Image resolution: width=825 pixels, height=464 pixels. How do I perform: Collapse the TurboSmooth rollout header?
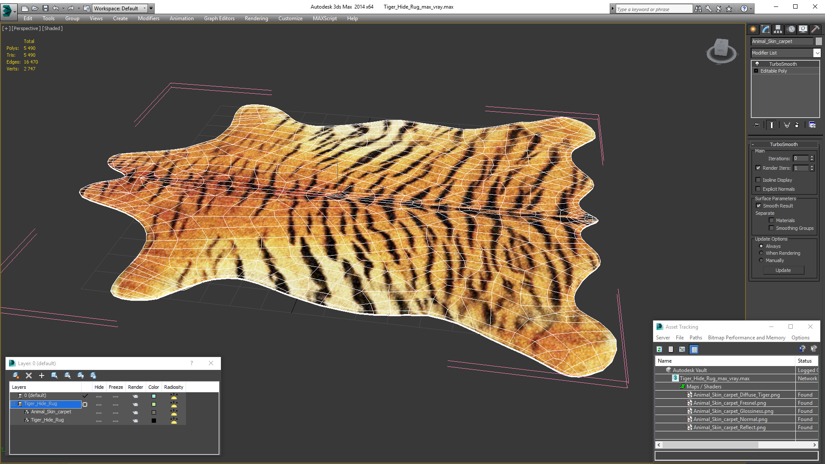point(783,144)
